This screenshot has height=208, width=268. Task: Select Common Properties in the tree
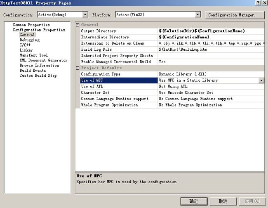[31, 25]
